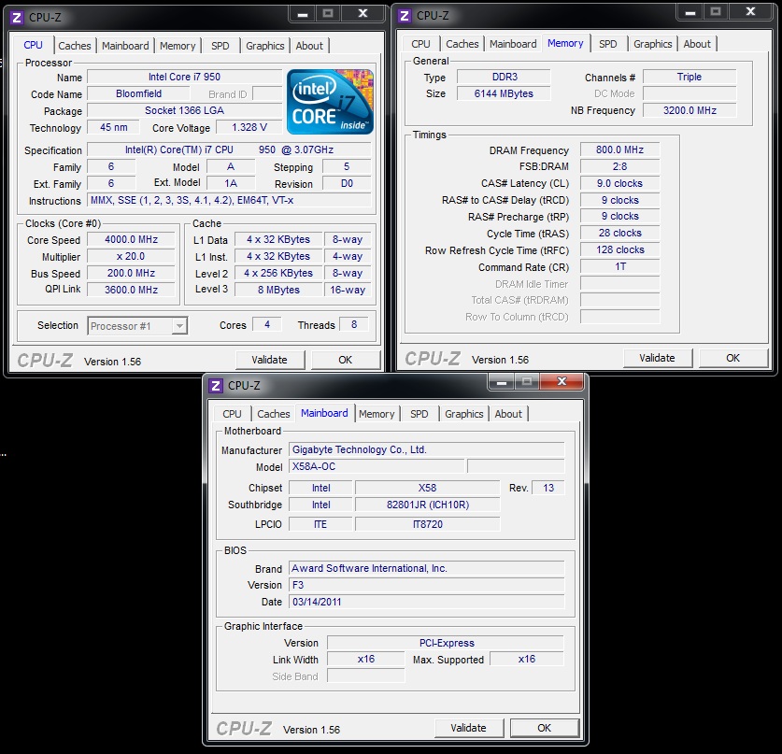Select the 'Bloomfield' code name value
Image resolution: width=782 pixels, height=754 pixels.
pos(138,93)
